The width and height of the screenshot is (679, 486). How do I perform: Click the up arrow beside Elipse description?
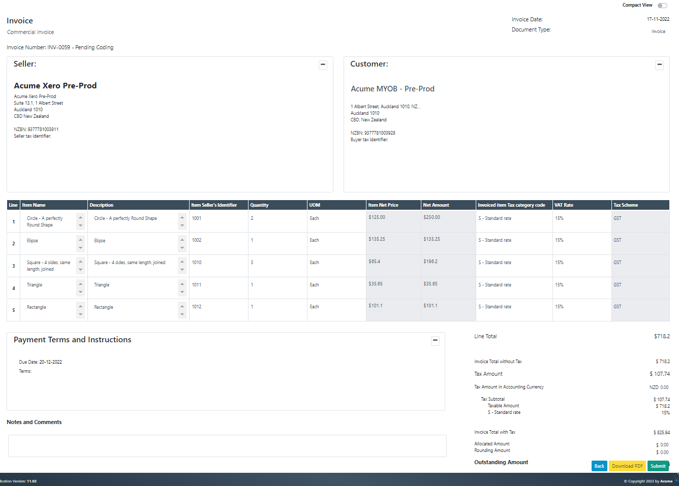pos(182,240)
